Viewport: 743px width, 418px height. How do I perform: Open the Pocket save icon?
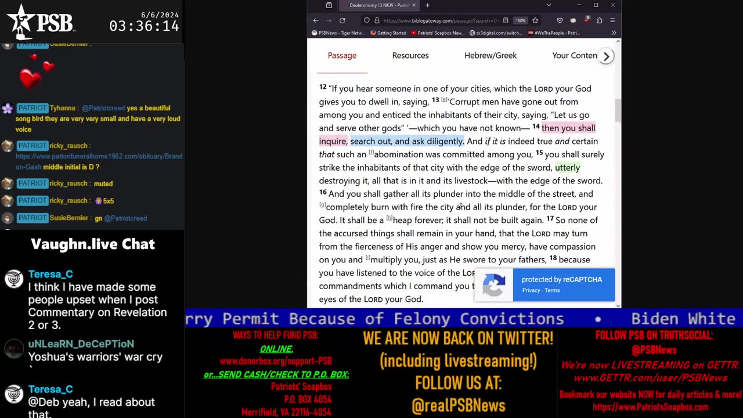[560, 20]
